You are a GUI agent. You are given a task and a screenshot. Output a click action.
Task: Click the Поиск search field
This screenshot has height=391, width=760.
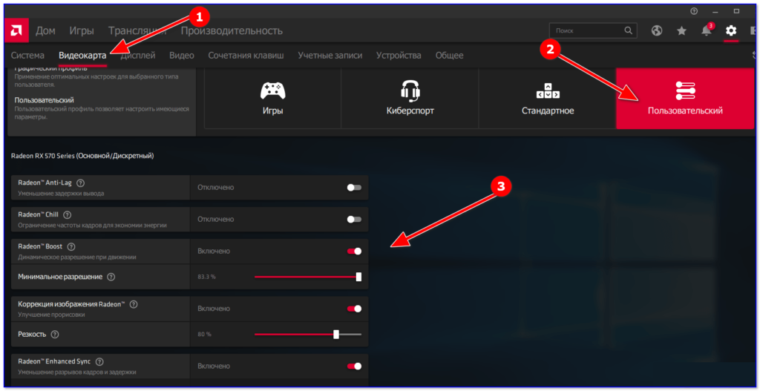(592, 30)
